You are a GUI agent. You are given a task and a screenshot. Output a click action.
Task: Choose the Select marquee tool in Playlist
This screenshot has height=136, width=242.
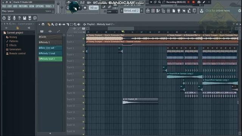coord(71,24)
